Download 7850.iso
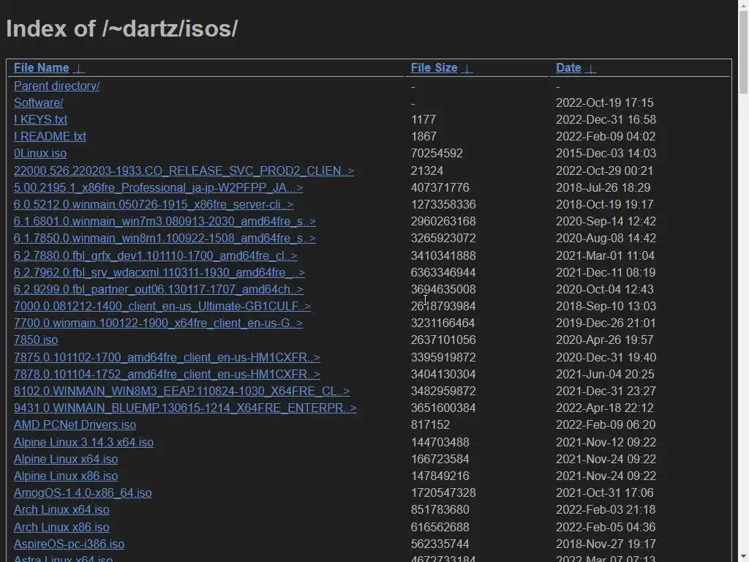This screenshot has height=562, width=749. [x=36, y=340]
